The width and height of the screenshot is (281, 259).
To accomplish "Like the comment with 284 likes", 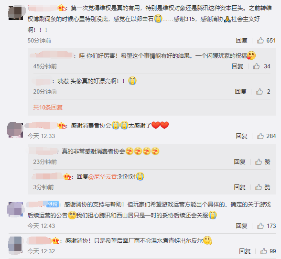I will 266,136.
